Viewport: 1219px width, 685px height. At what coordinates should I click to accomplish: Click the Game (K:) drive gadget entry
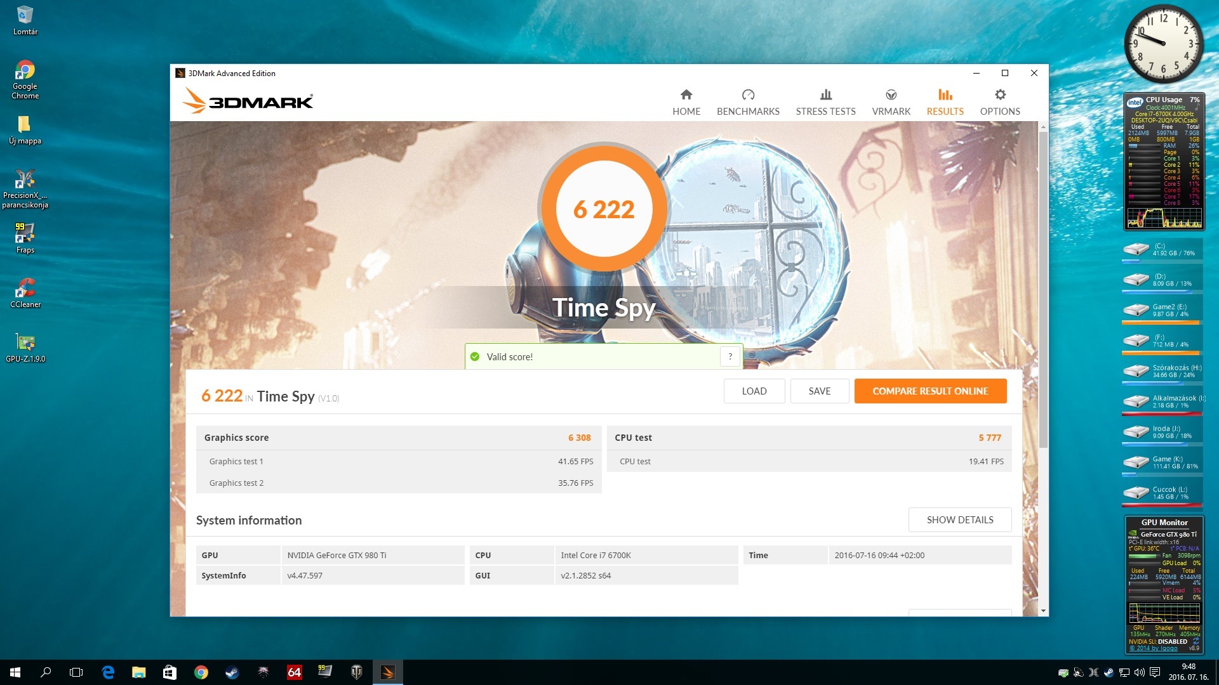[1162, 463]
